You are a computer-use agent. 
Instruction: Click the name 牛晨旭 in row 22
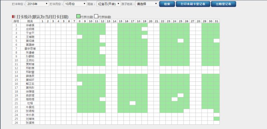tap(30, 107)
